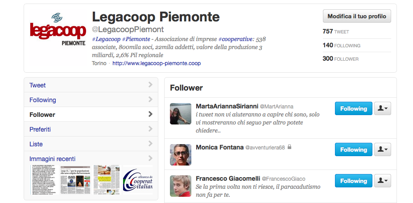413x203 pixels.
Task: Select Following in the sidebar menu
Action: pos(91,99)
